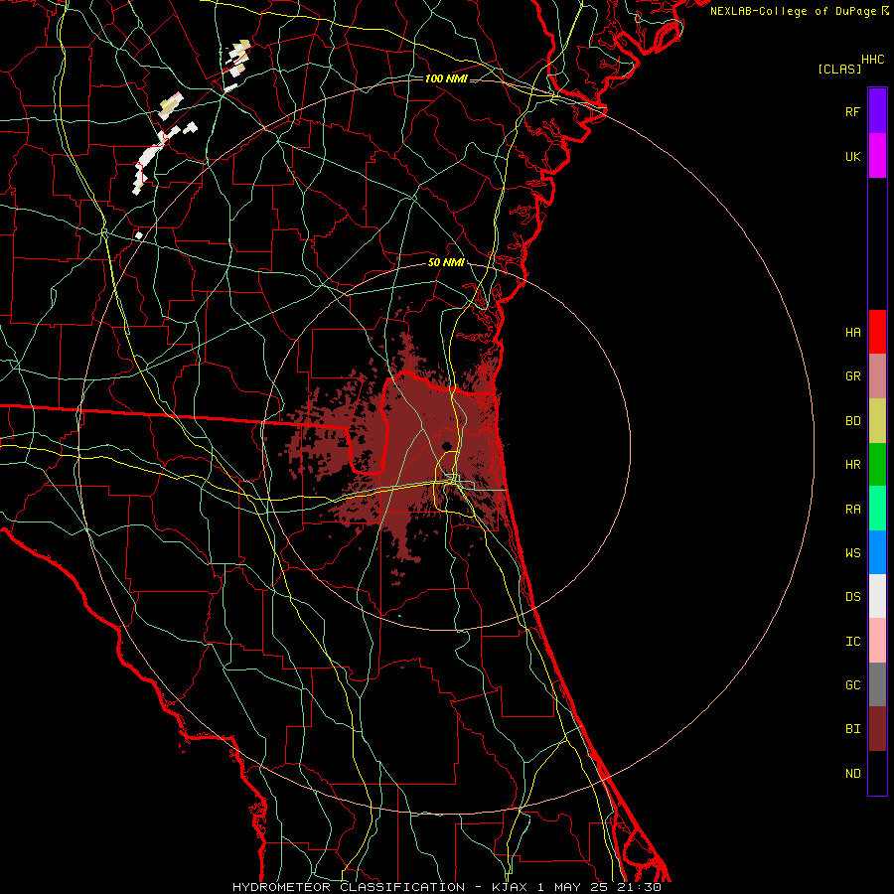Click the RF legend label
The image size is (894, 894).
pos(852,111)
